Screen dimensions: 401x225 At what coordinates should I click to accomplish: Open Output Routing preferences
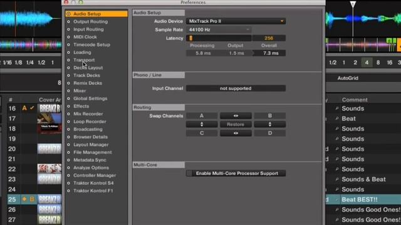pos(90,22)
